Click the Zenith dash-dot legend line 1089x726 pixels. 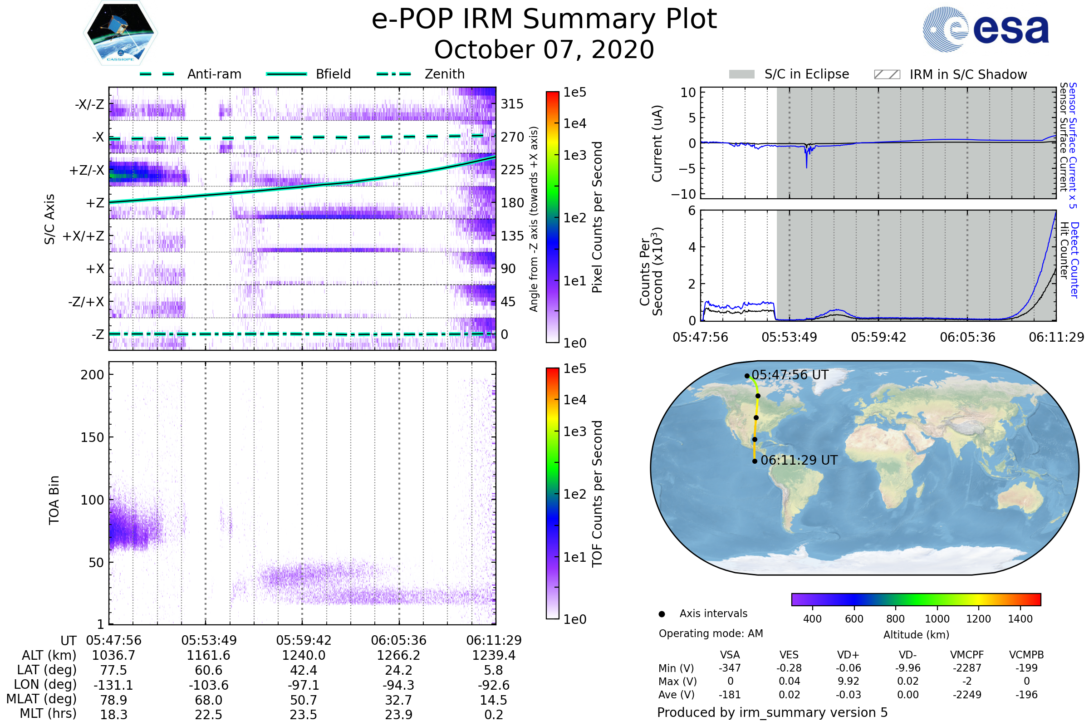click(x=393, y=74)
